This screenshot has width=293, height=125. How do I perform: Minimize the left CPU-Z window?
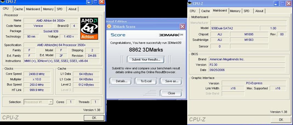click(x=89, y=2)
